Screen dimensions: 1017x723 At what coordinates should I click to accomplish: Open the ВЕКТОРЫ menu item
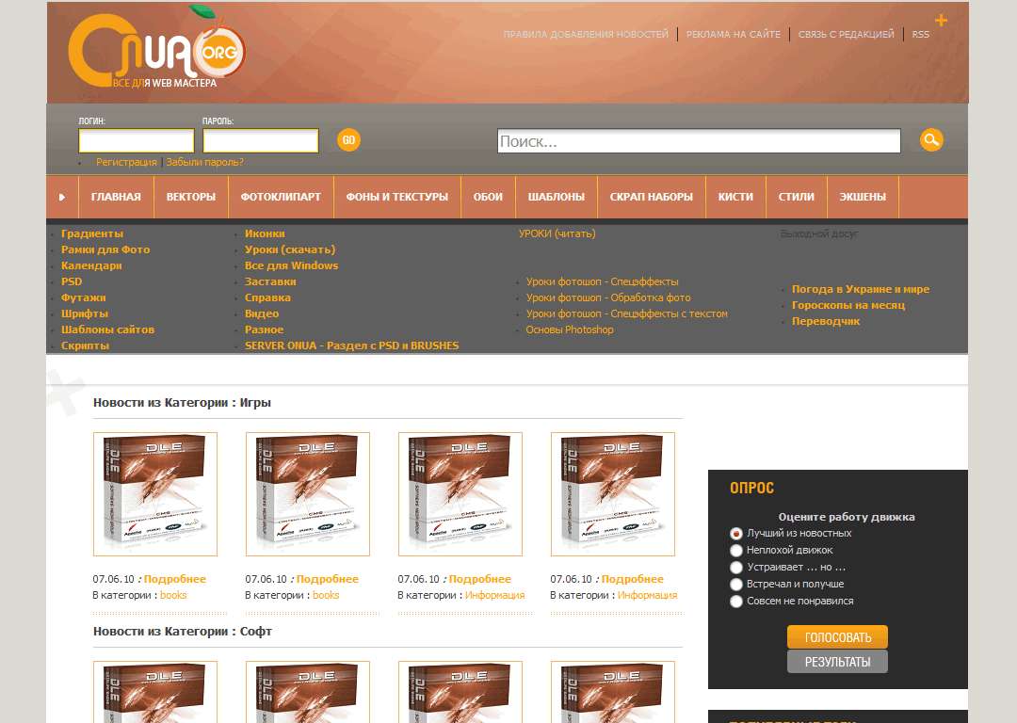[x=190, y=197]
